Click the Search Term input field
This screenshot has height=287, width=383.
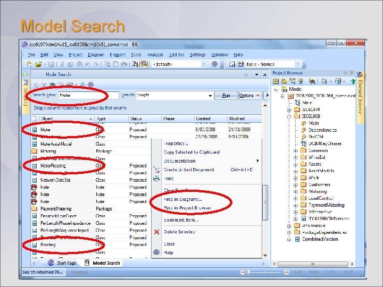pyautogui.click(x=88, y=95)
